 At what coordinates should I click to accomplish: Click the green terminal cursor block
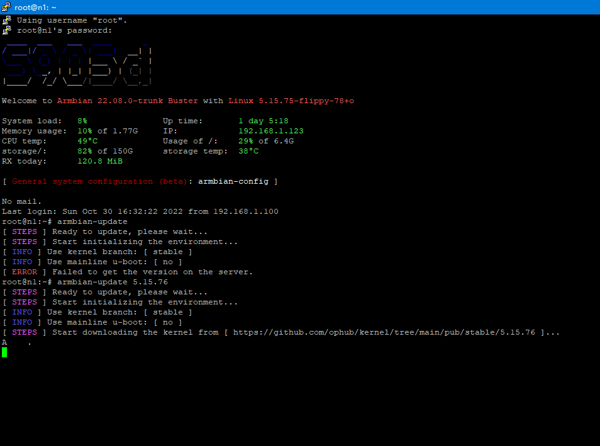(x=4, y=352)
